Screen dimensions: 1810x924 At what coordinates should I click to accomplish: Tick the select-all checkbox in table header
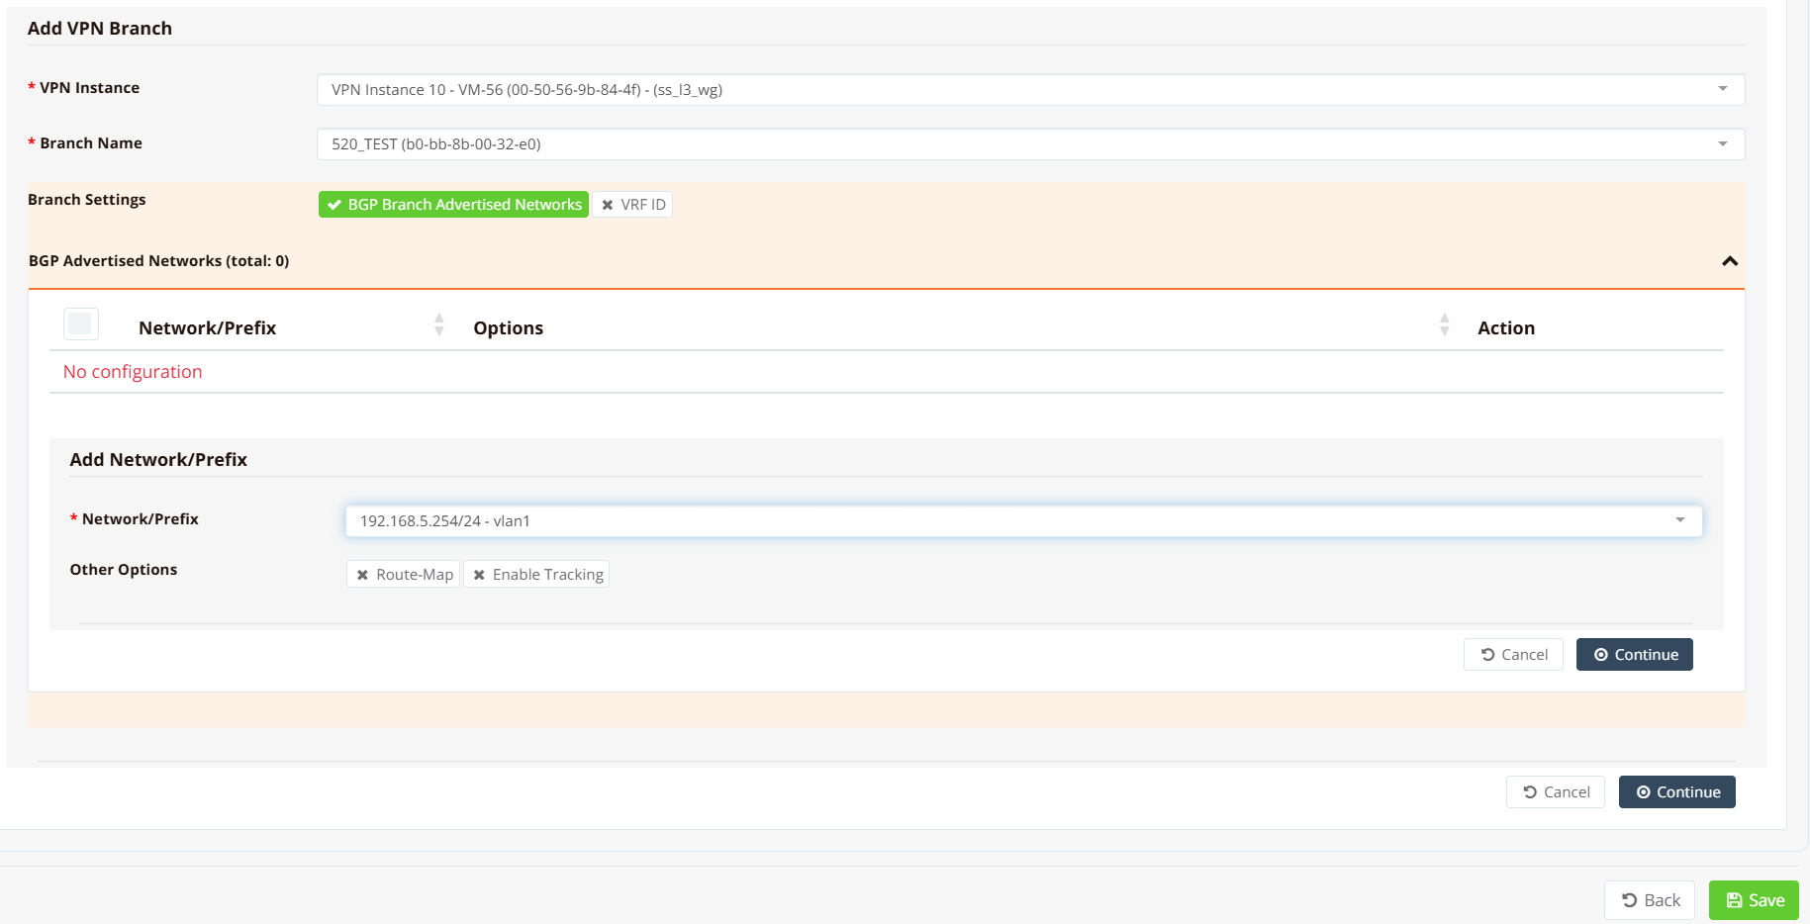pyautogui.click(x=80, y=324)
